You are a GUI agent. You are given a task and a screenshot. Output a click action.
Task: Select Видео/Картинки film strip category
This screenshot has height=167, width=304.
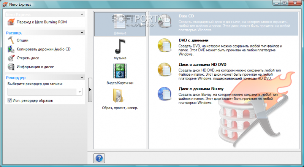(120, 71)
